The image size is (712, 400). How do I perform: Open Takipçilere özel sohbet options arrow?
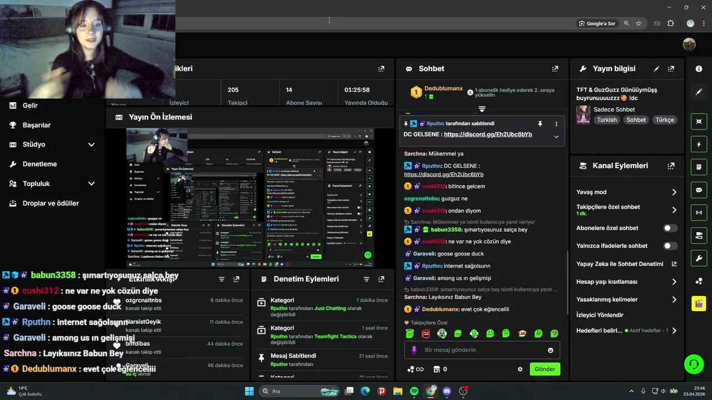click(x=674, y=210)
